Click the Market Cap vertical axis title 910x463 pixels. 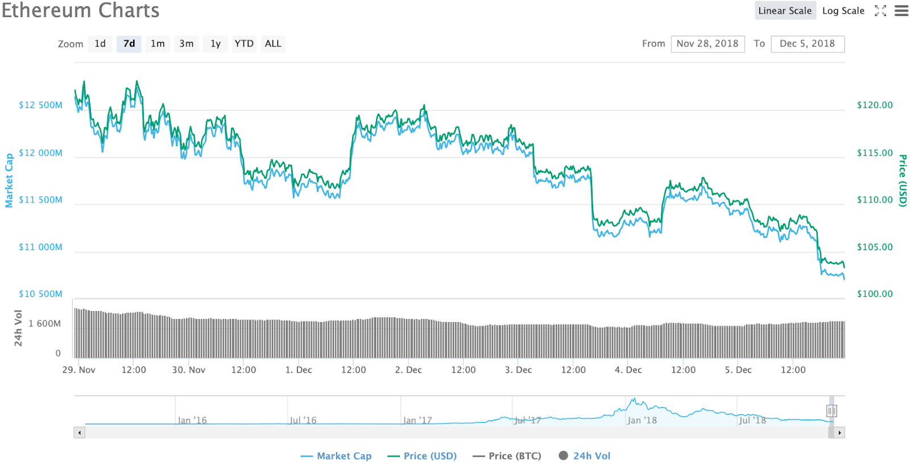9,180
